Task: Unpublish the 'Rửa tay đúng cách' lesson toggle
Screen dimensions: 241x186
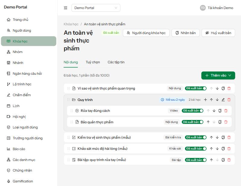Action: (192, 111)
